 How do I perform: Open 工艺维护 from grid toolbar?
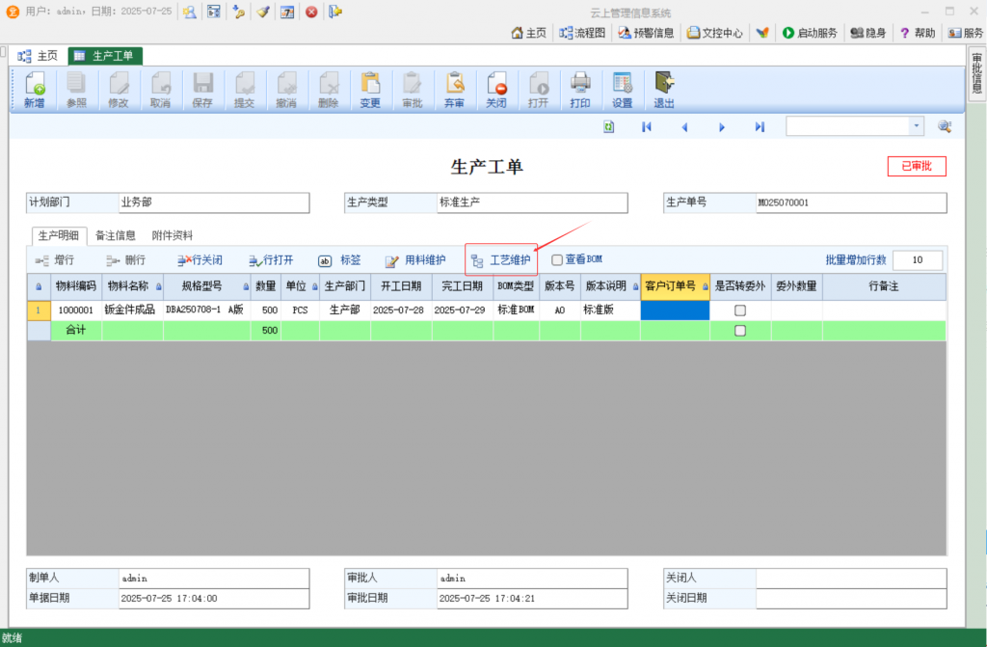coord(501,260)
